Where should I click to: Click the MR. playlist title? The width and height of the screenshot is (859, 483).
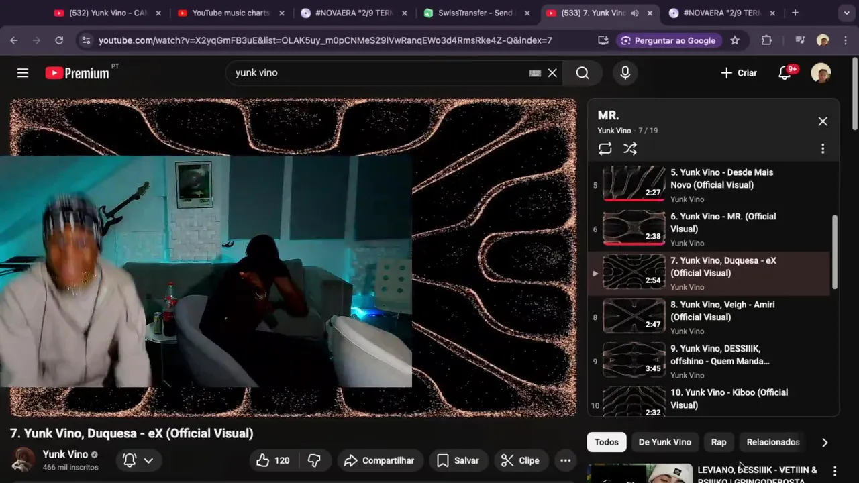point(609,115)
